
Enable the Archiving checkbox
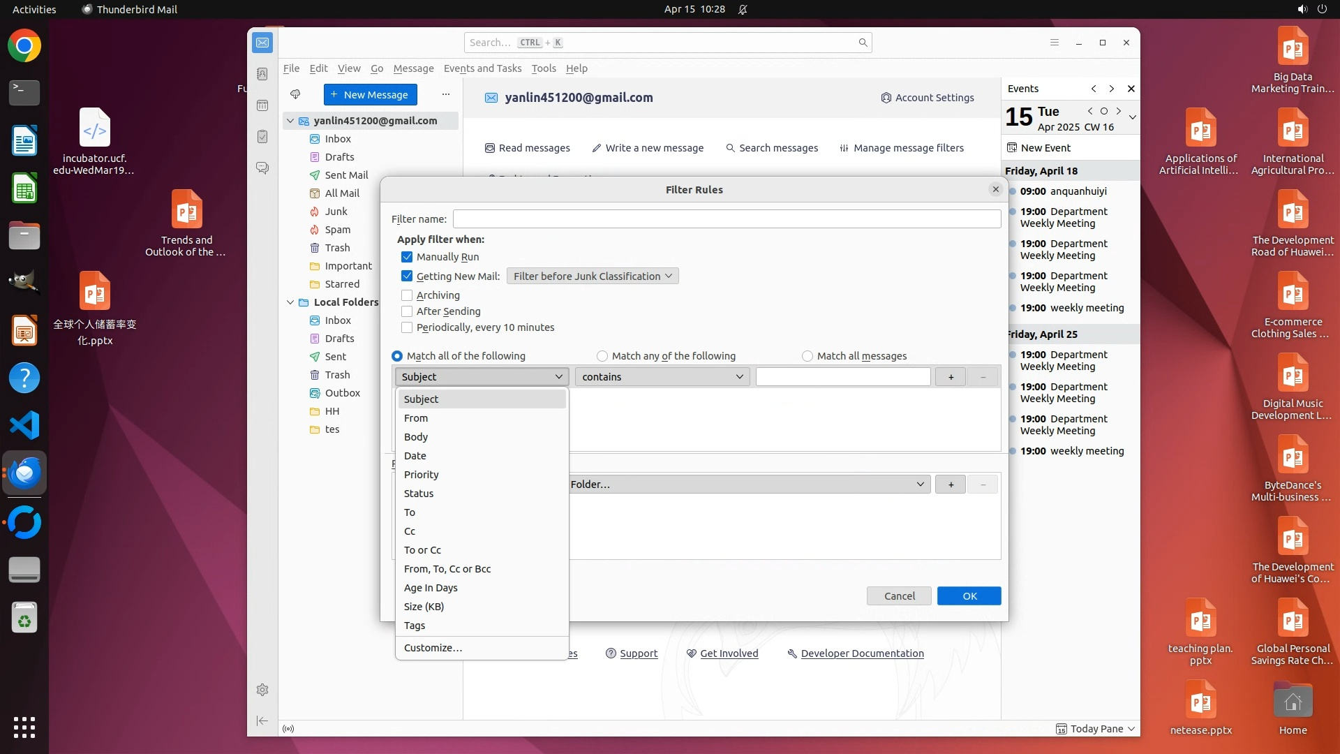[x=407, y=295]
